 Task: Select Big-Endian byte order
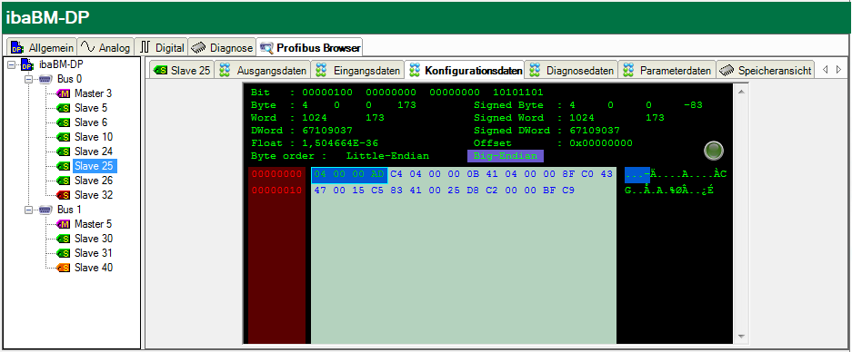pyautogui.click(x=506, y=156)
